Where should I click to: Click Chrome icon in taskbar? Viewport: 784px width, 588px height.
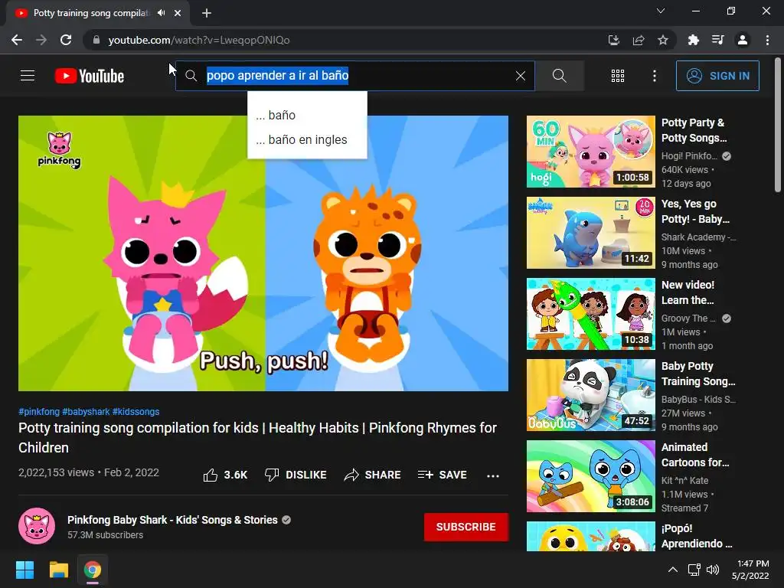click(x=93, y=570)
